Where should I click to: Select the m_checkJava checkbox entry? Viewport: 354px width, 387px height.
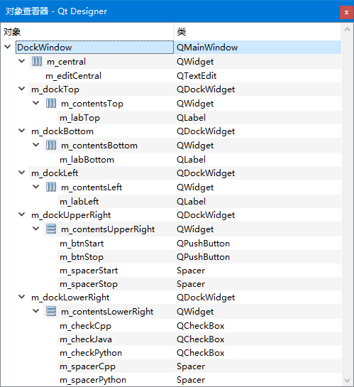coord(86,339)
